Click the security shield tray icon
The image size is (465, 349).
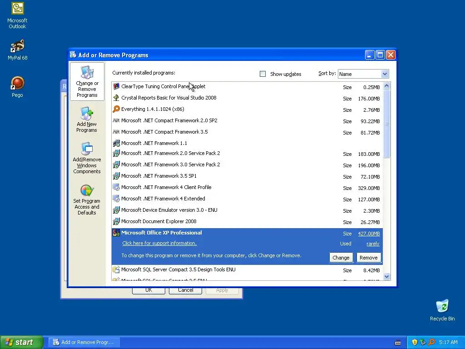(x=415, y=342)
